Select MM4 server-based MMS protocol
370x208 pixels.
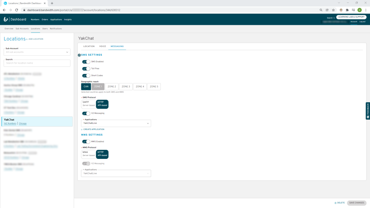click(x=89, y=154)
